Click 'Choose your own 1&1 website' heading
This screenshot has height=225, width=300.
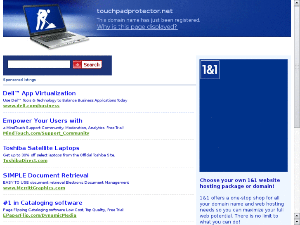tap(240, 183)
